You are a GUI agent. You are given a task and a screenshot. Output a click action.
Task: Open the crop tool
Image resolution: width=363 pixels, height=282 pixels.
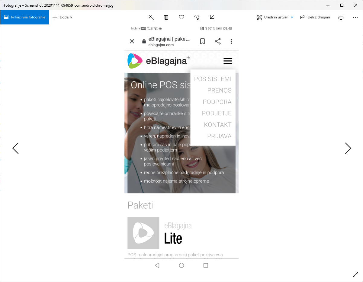(x=212, y=17)
